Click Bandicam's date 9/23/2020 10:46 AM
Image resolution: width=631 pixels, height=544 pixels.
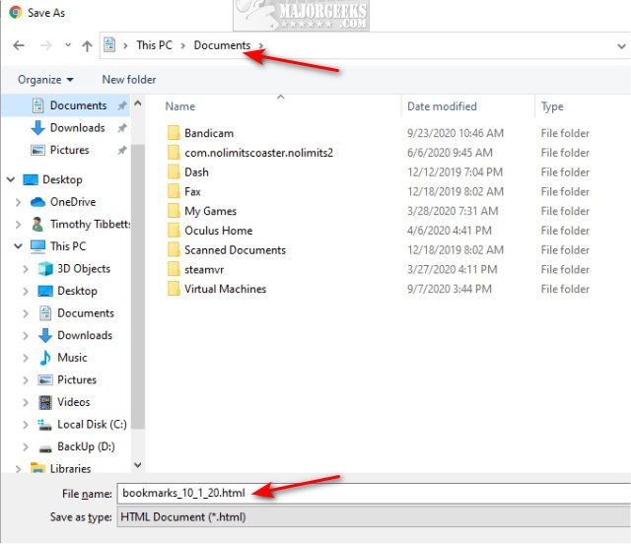456,133
